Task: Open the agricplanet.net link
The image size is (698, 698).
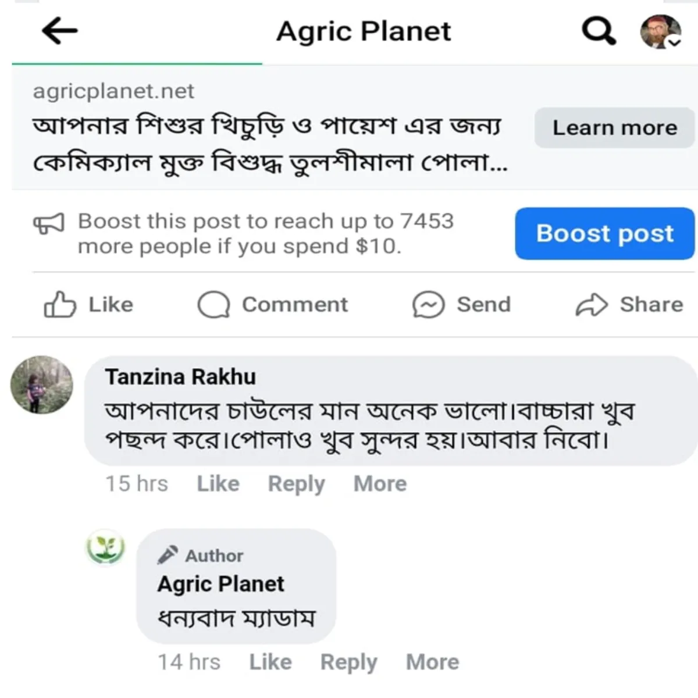Action: coord(113,91)
